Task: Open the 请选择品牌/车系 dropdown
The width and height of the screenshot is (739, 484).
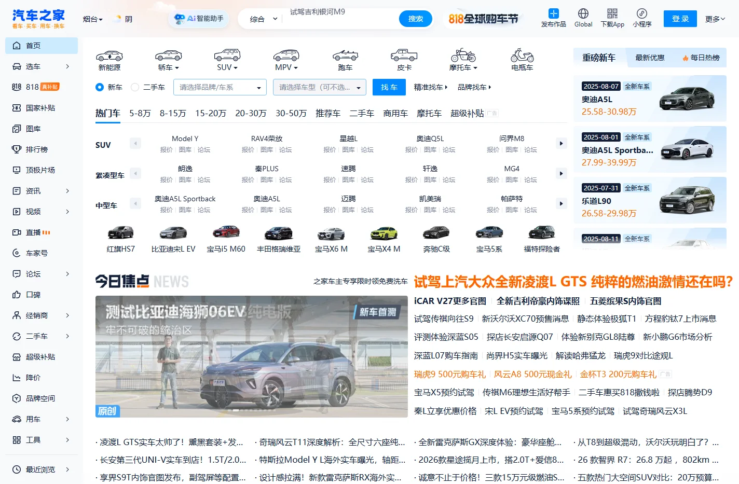Action: click(x=220, y=87)
